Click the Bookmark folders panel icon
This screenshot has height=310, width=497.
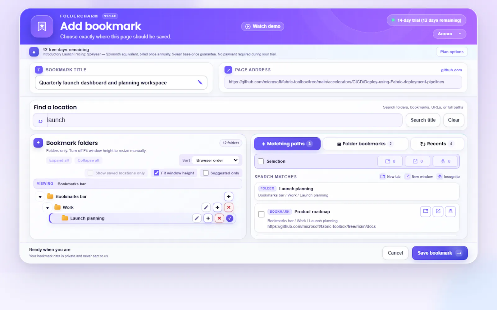coord(38,143)
